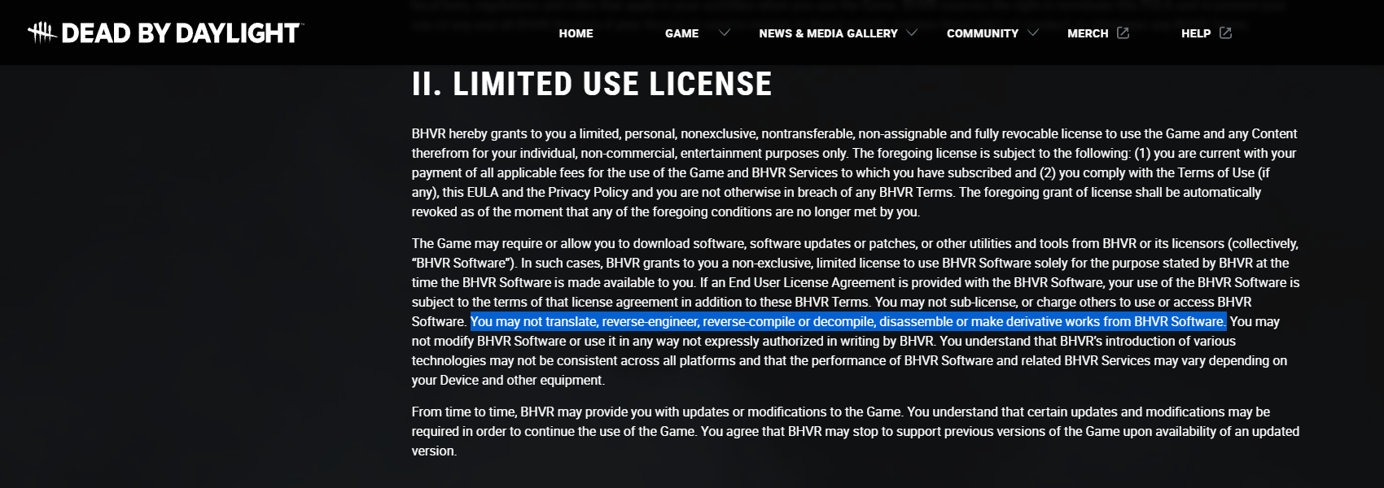Click the paragraph starting From time to time

tap(855, 431)
